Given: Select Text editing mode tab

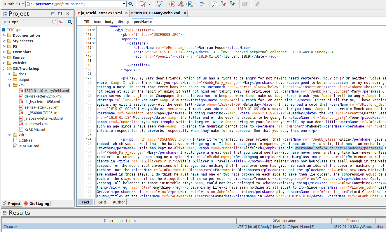Looking at the screenshot, I should 85,202.
